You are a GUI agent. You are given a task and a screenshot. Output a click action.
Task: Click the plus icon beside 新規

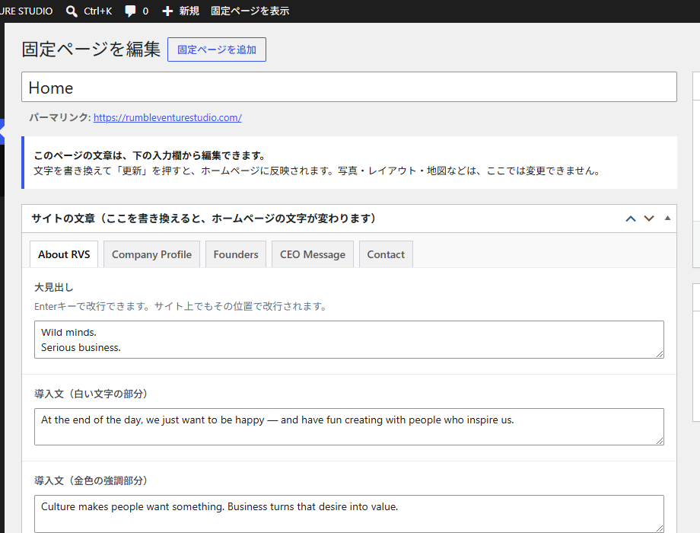pyautogui.click(x=167, y=11)
